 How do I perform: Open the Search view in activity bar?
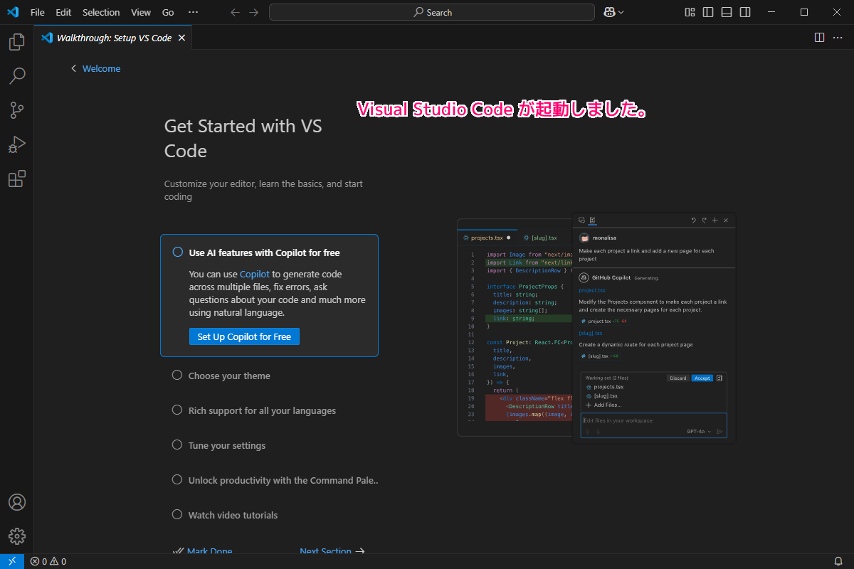(x=16, y=76)
